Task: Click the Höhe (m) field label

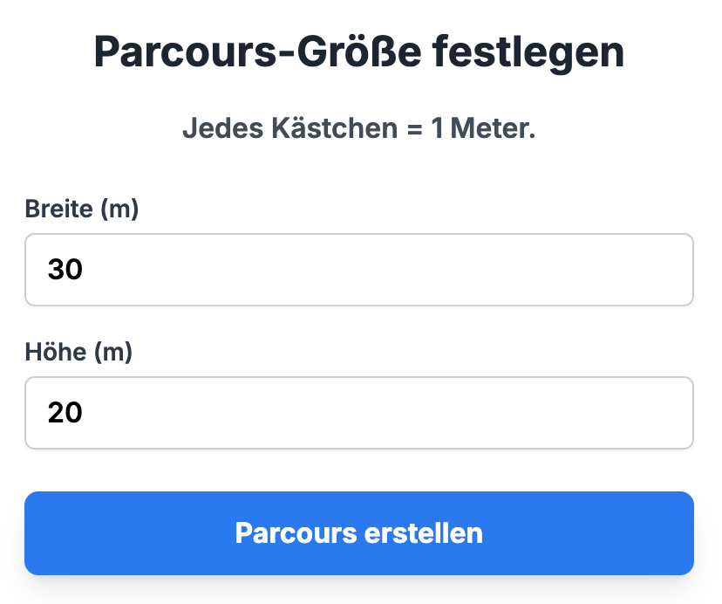Action: pos(78,352)
